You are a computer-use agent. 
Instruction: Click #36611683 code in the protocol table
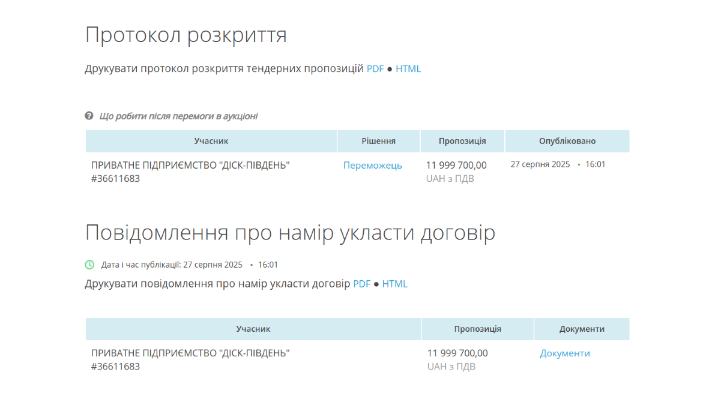click(x=115, y=178)
